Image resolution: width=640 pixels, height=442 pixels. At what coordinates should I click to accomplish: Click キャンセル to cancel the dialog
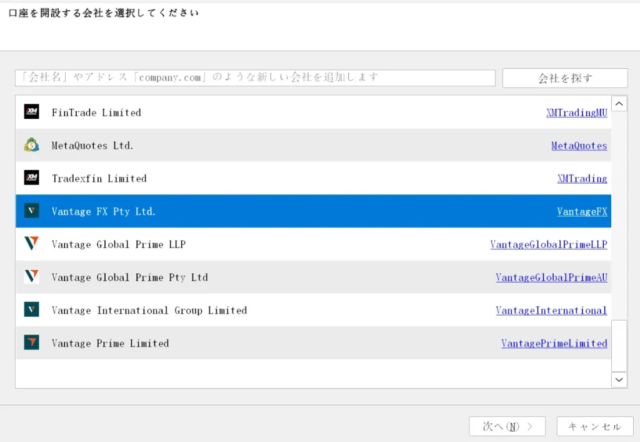coord(594,426)
